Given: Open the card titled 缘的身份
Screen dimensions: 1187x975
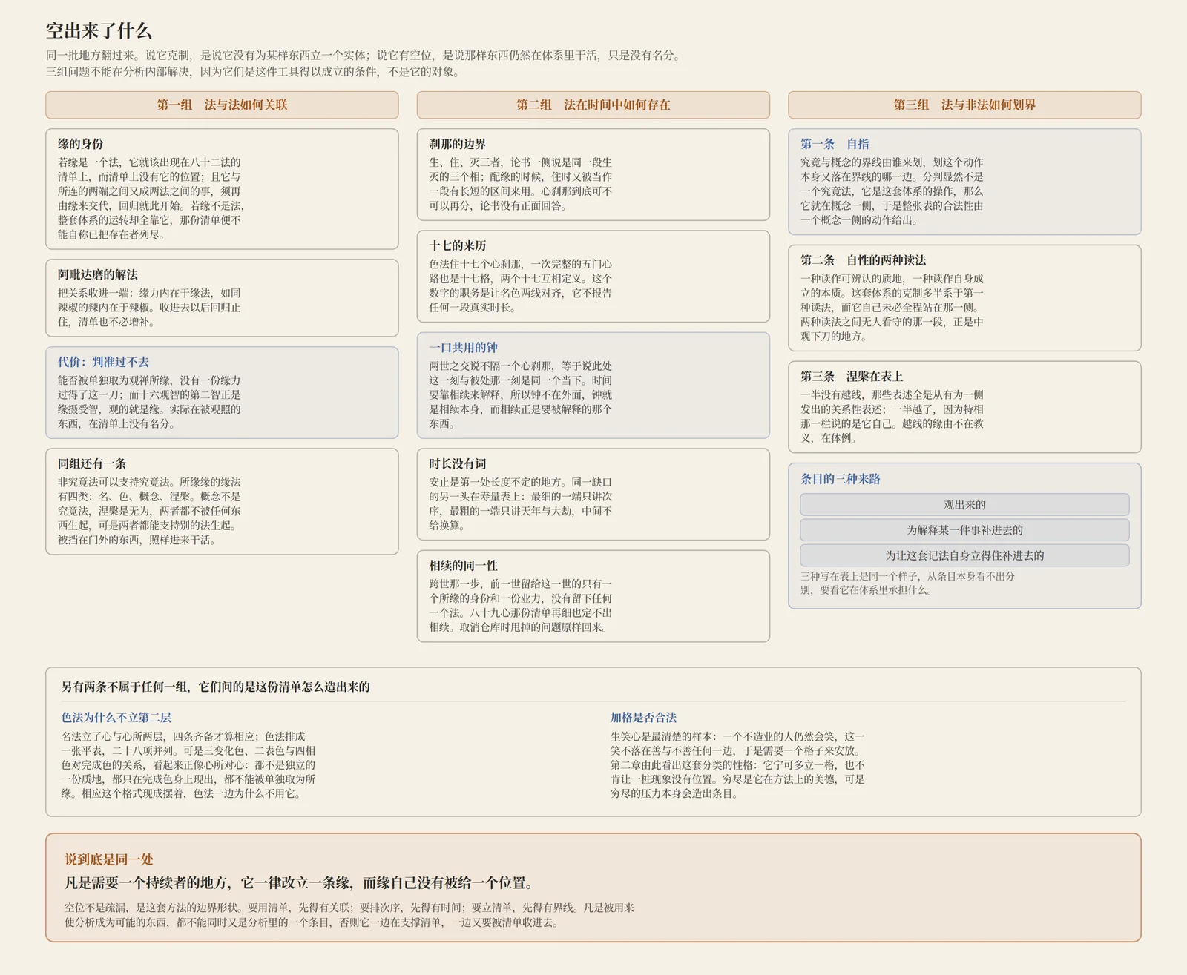Looking at the screenshot, I should click(222, 189).
